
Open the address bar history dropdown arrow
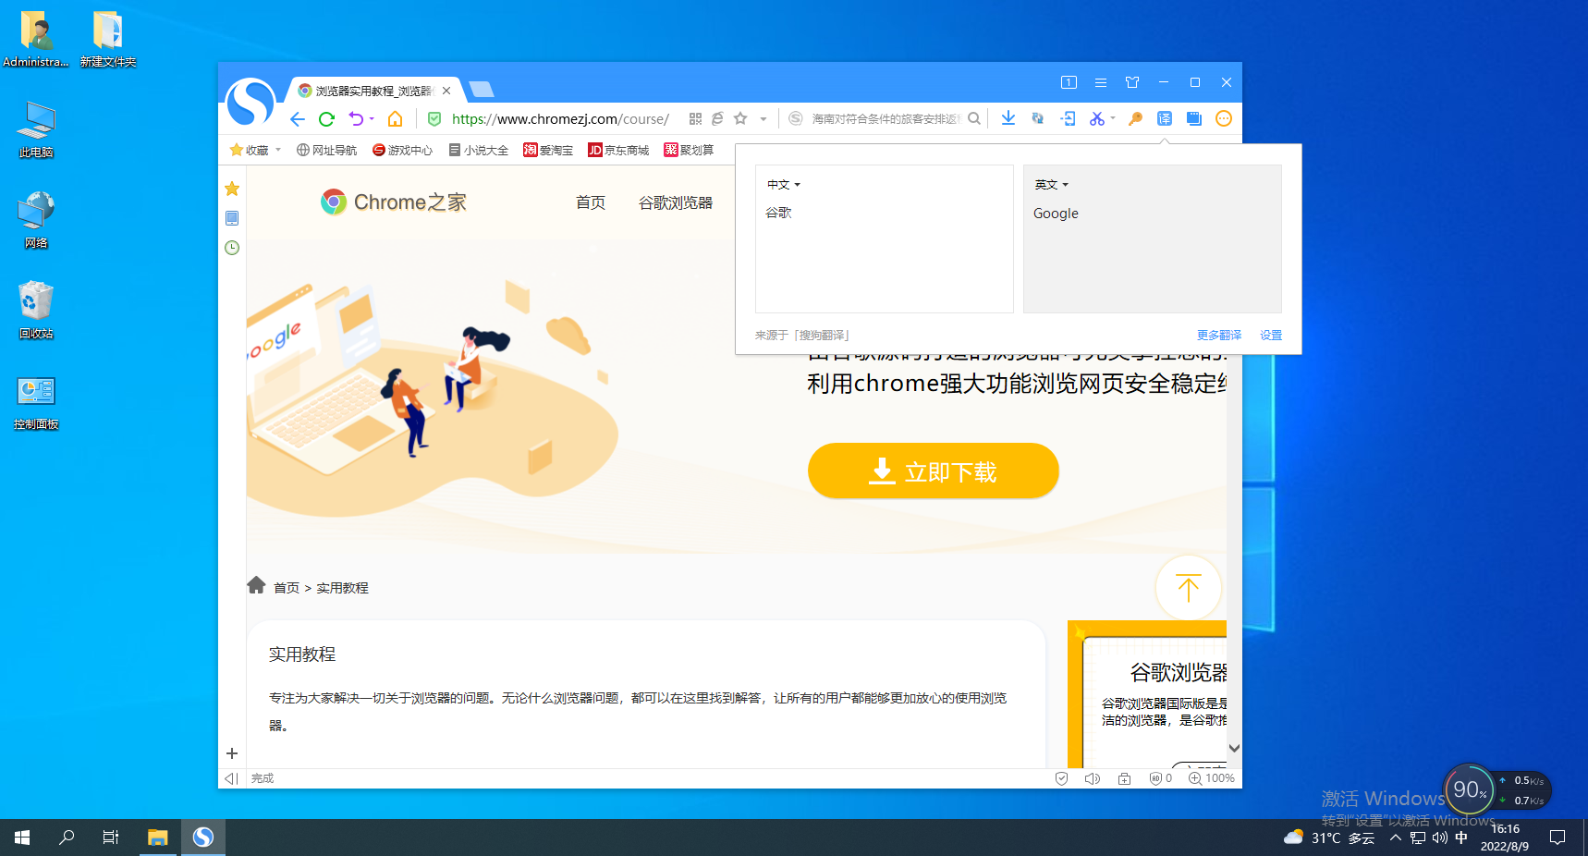click(763, 119)
